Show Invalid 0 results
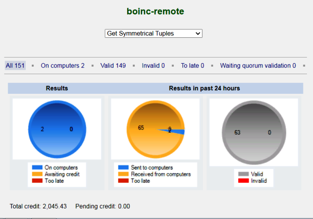This screenshot has width=313, height=219. coord(153,66)
